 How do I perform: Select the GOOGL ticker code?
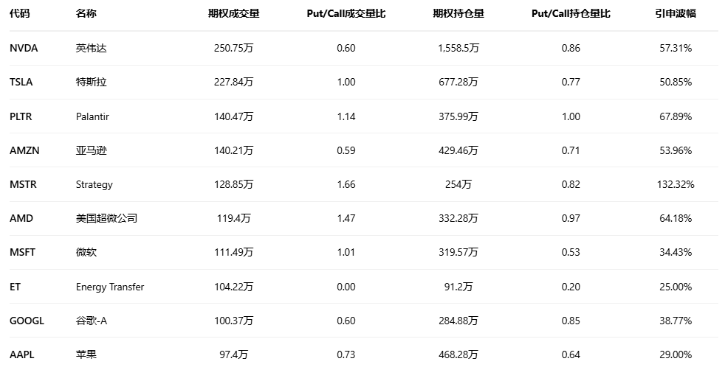pos(27,321)
